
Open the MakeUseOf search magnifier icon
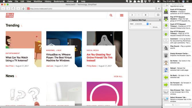click(x=111, y=15)
